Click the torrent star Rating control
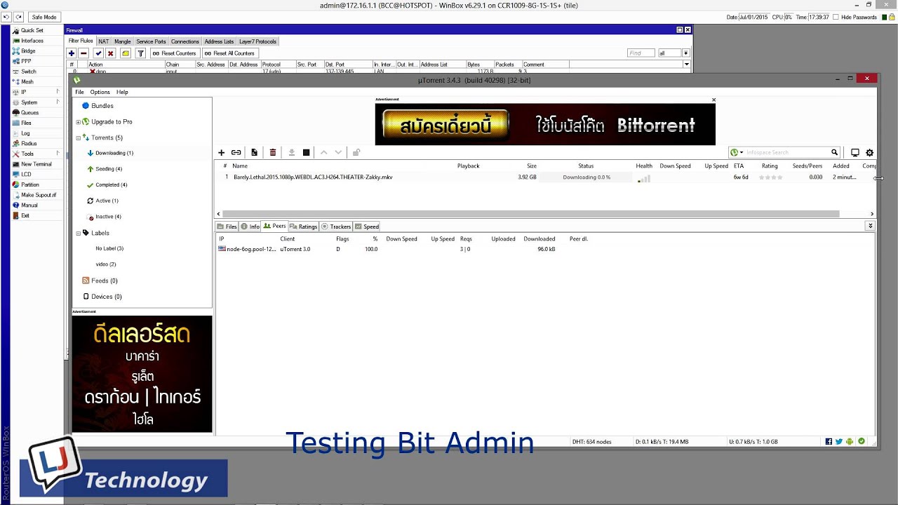Viewport: 898px width, 505px height. (770, 177)
